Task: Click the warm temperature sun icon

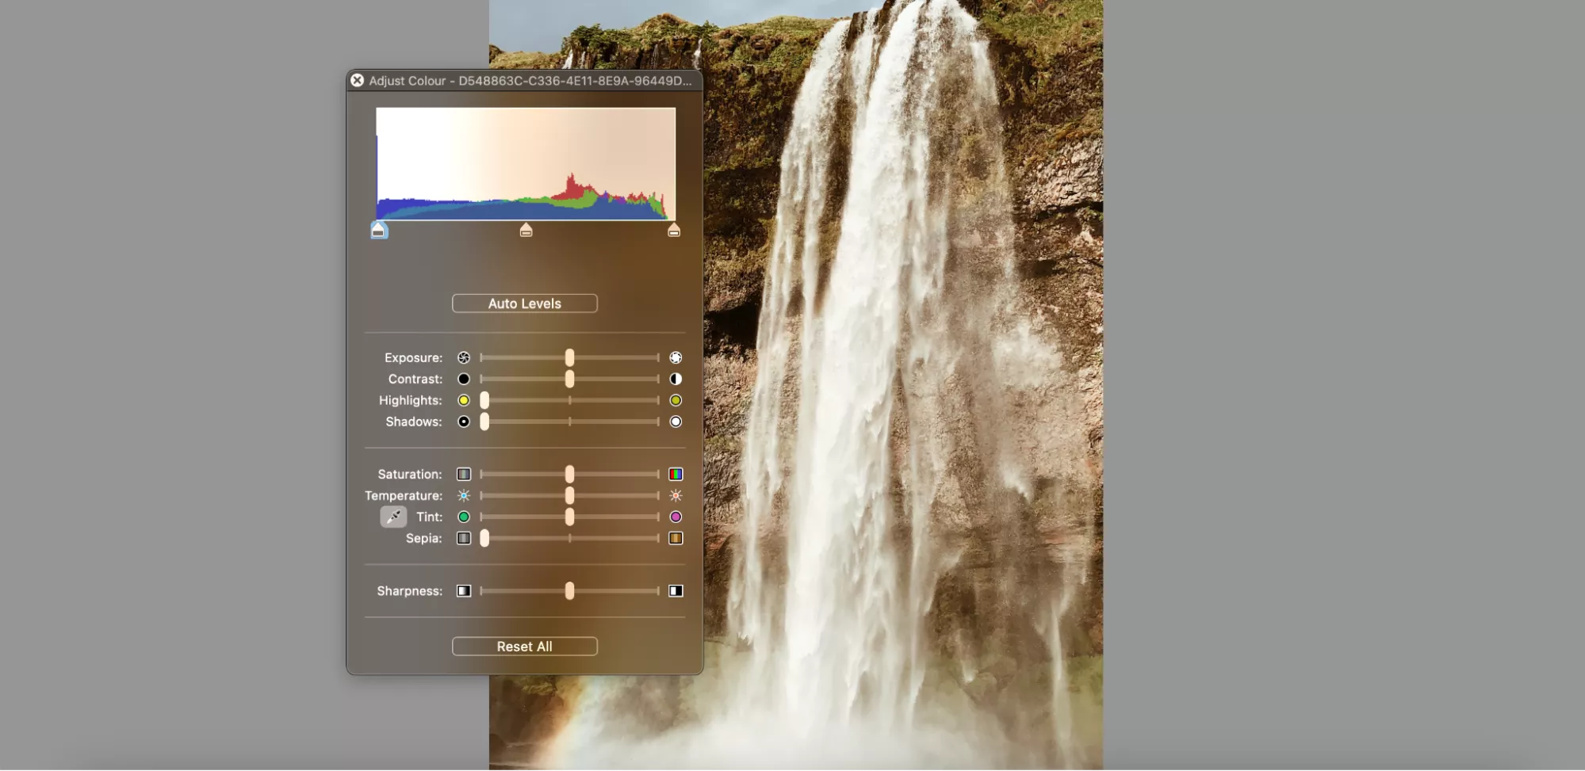Action: pos(676,495)
